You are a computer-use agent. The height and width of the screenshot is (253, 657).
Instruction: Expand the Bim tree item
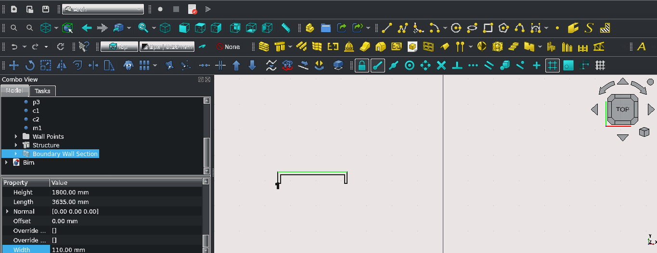(6, 163)
